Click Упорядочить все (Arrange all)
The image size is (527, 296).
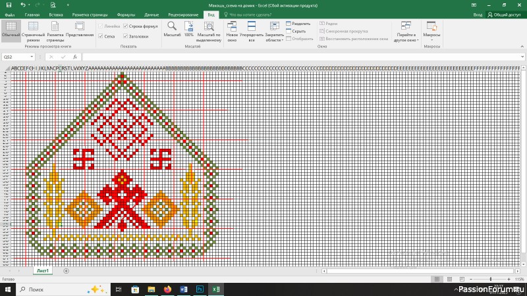point(251,30)
